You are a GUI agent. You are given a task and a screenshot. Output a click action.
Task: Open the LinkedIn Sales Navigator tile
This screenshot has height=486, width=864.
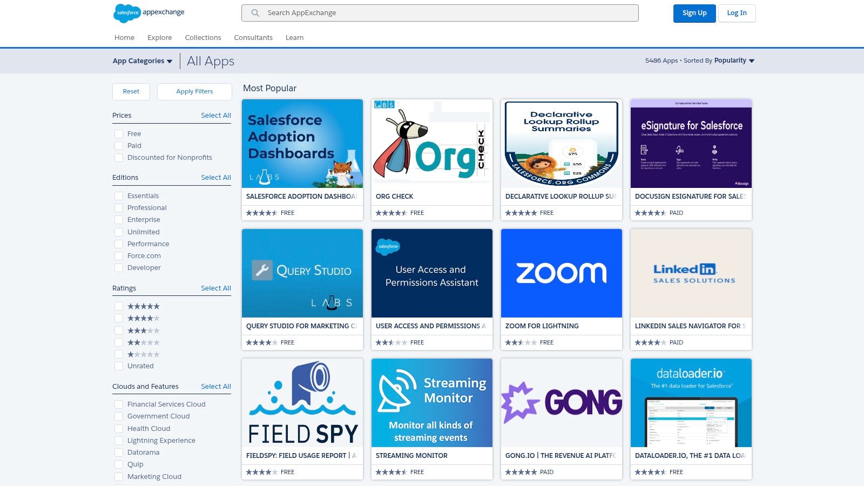pyautogui.click(x=691, y=273)
